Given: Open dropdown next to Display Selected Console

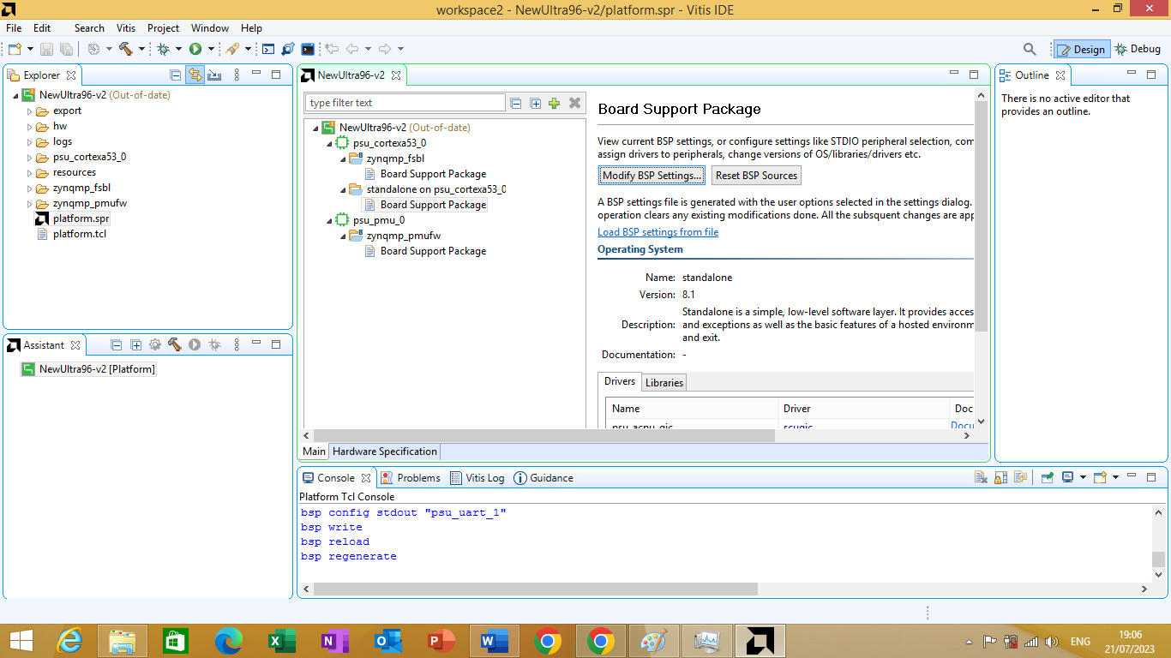Looking at the screenshot, I should 1083,478.
